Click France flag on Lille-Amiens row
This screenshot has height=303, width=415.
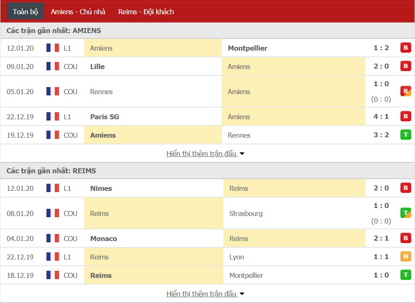click(x=53, y=66)
